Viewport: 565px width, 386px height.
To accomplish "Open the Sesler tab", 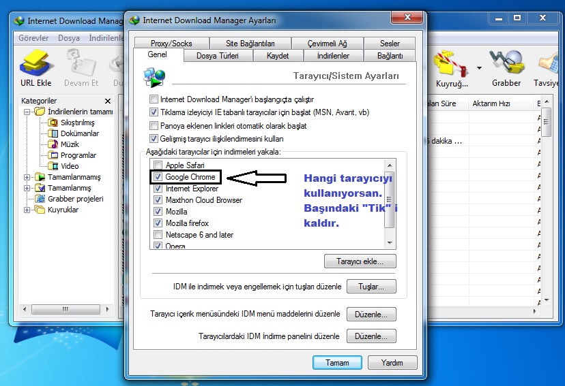I will pyautogui.click(x=390, y=43).
